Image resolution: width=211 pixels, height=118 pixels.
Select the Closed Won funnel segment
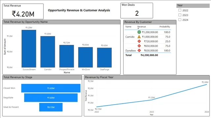pyautogui.click(x=51, y=88)
